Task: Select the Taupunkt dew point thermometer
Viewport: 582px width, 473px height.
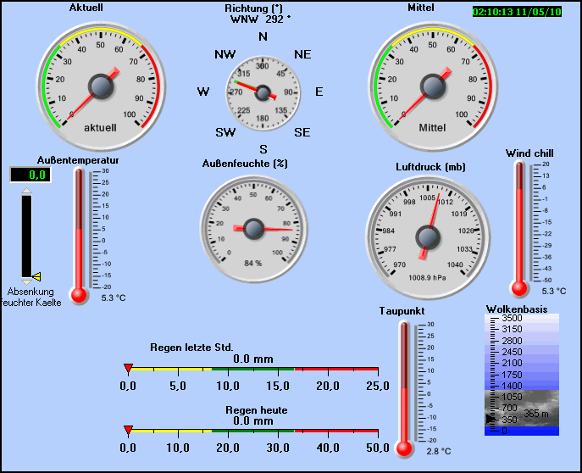Action: click(404, 387)
